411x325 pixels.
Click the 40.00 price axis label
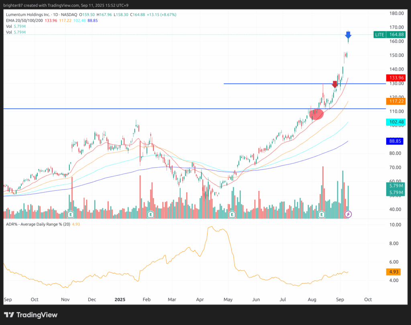395,209
